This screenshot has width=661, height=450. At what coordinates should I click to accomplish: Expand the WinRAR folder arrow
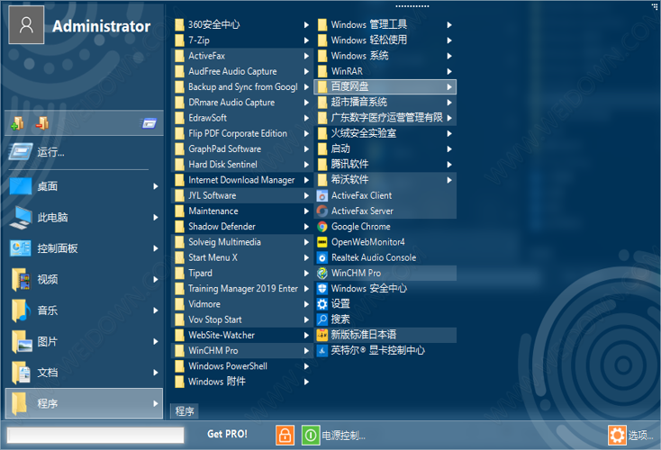(449, 71)
